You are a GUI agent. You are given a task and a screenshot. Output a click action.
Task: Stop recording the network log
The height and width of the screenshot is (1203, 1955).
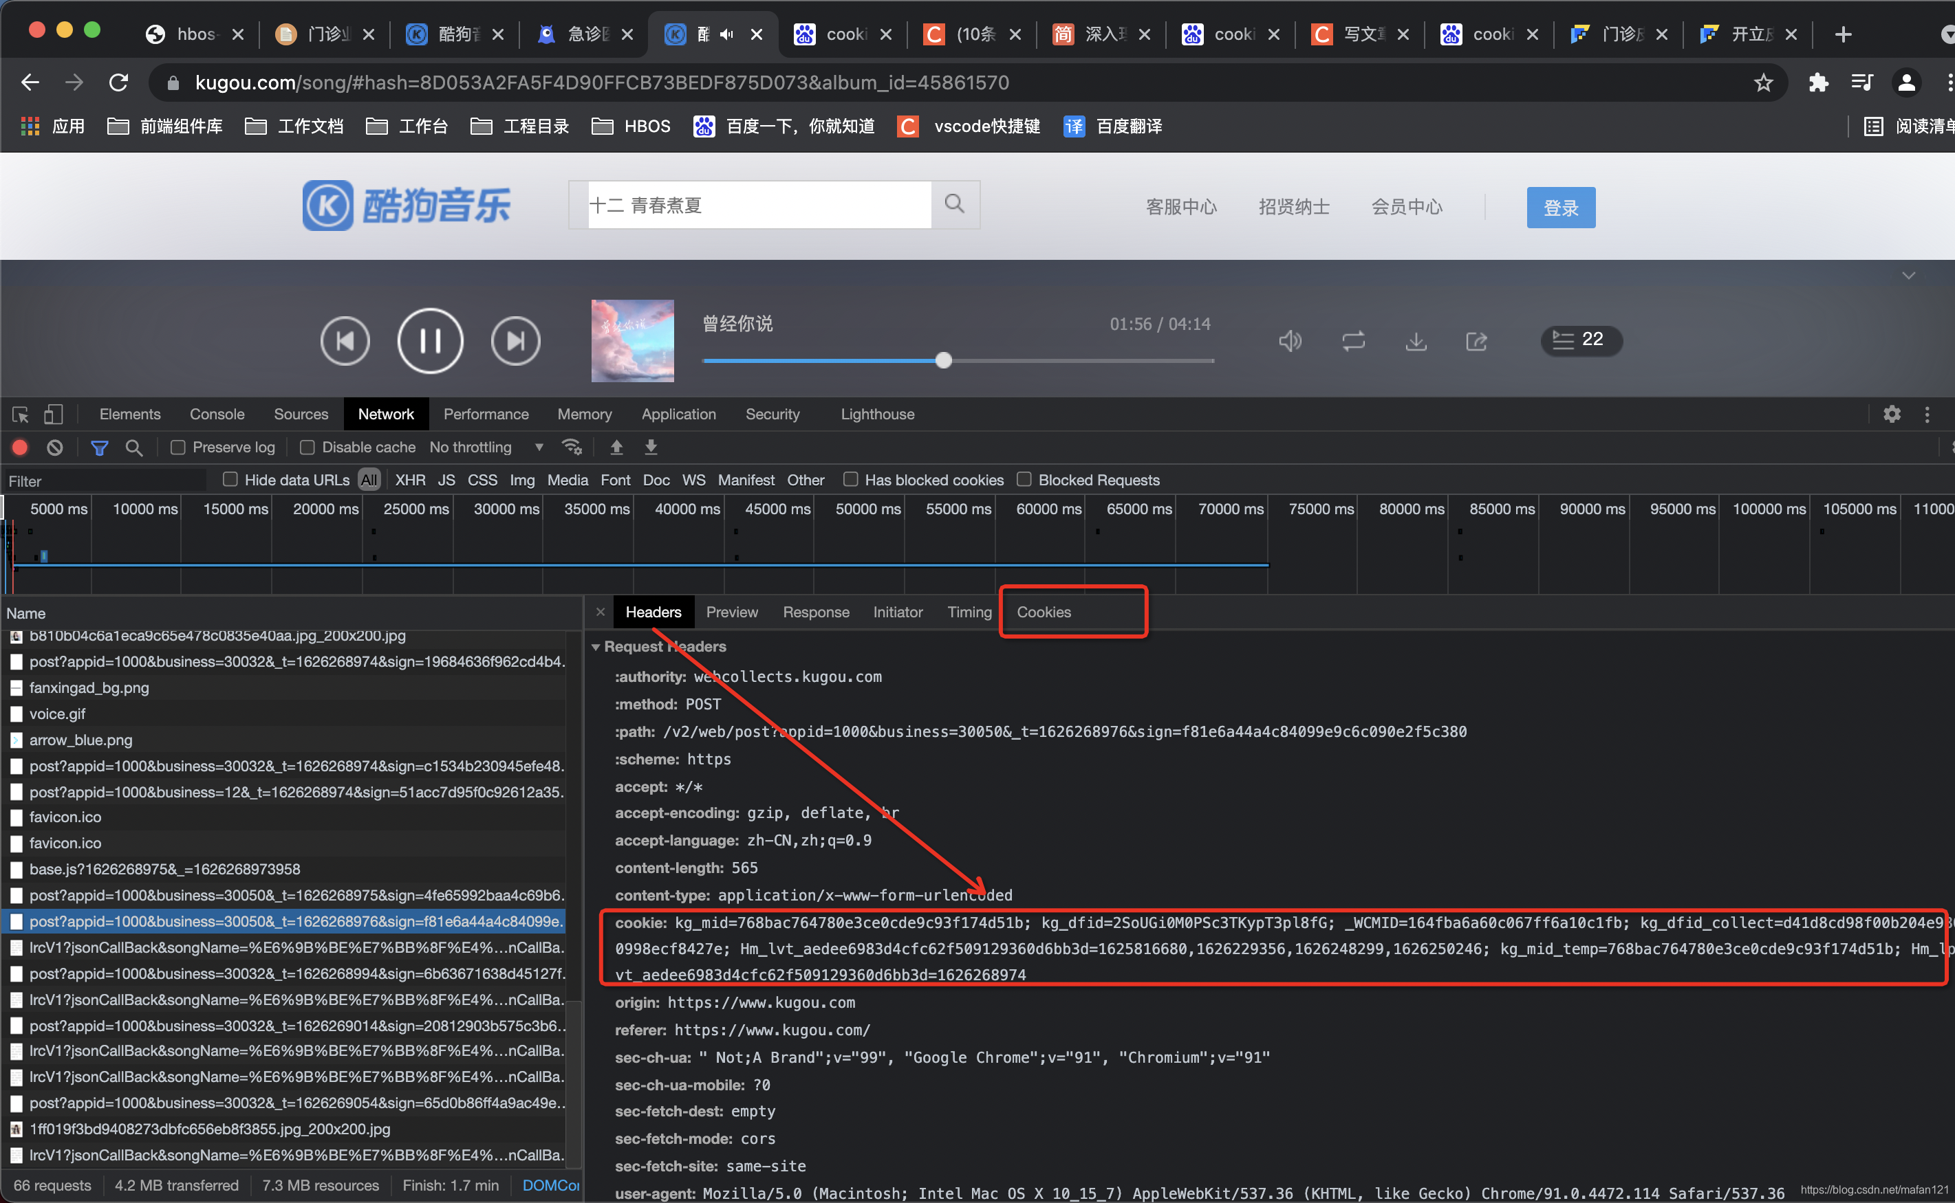coord(20,448)
